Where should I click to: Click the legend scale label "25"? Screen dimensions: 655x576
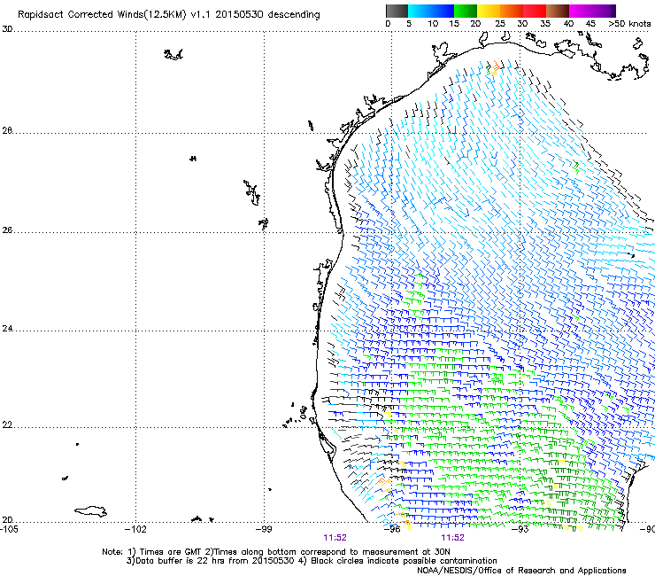500,24
